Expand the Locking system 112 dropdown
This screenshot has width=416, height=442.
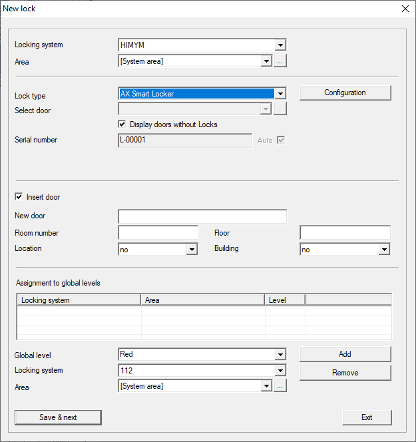coord(280,371)
